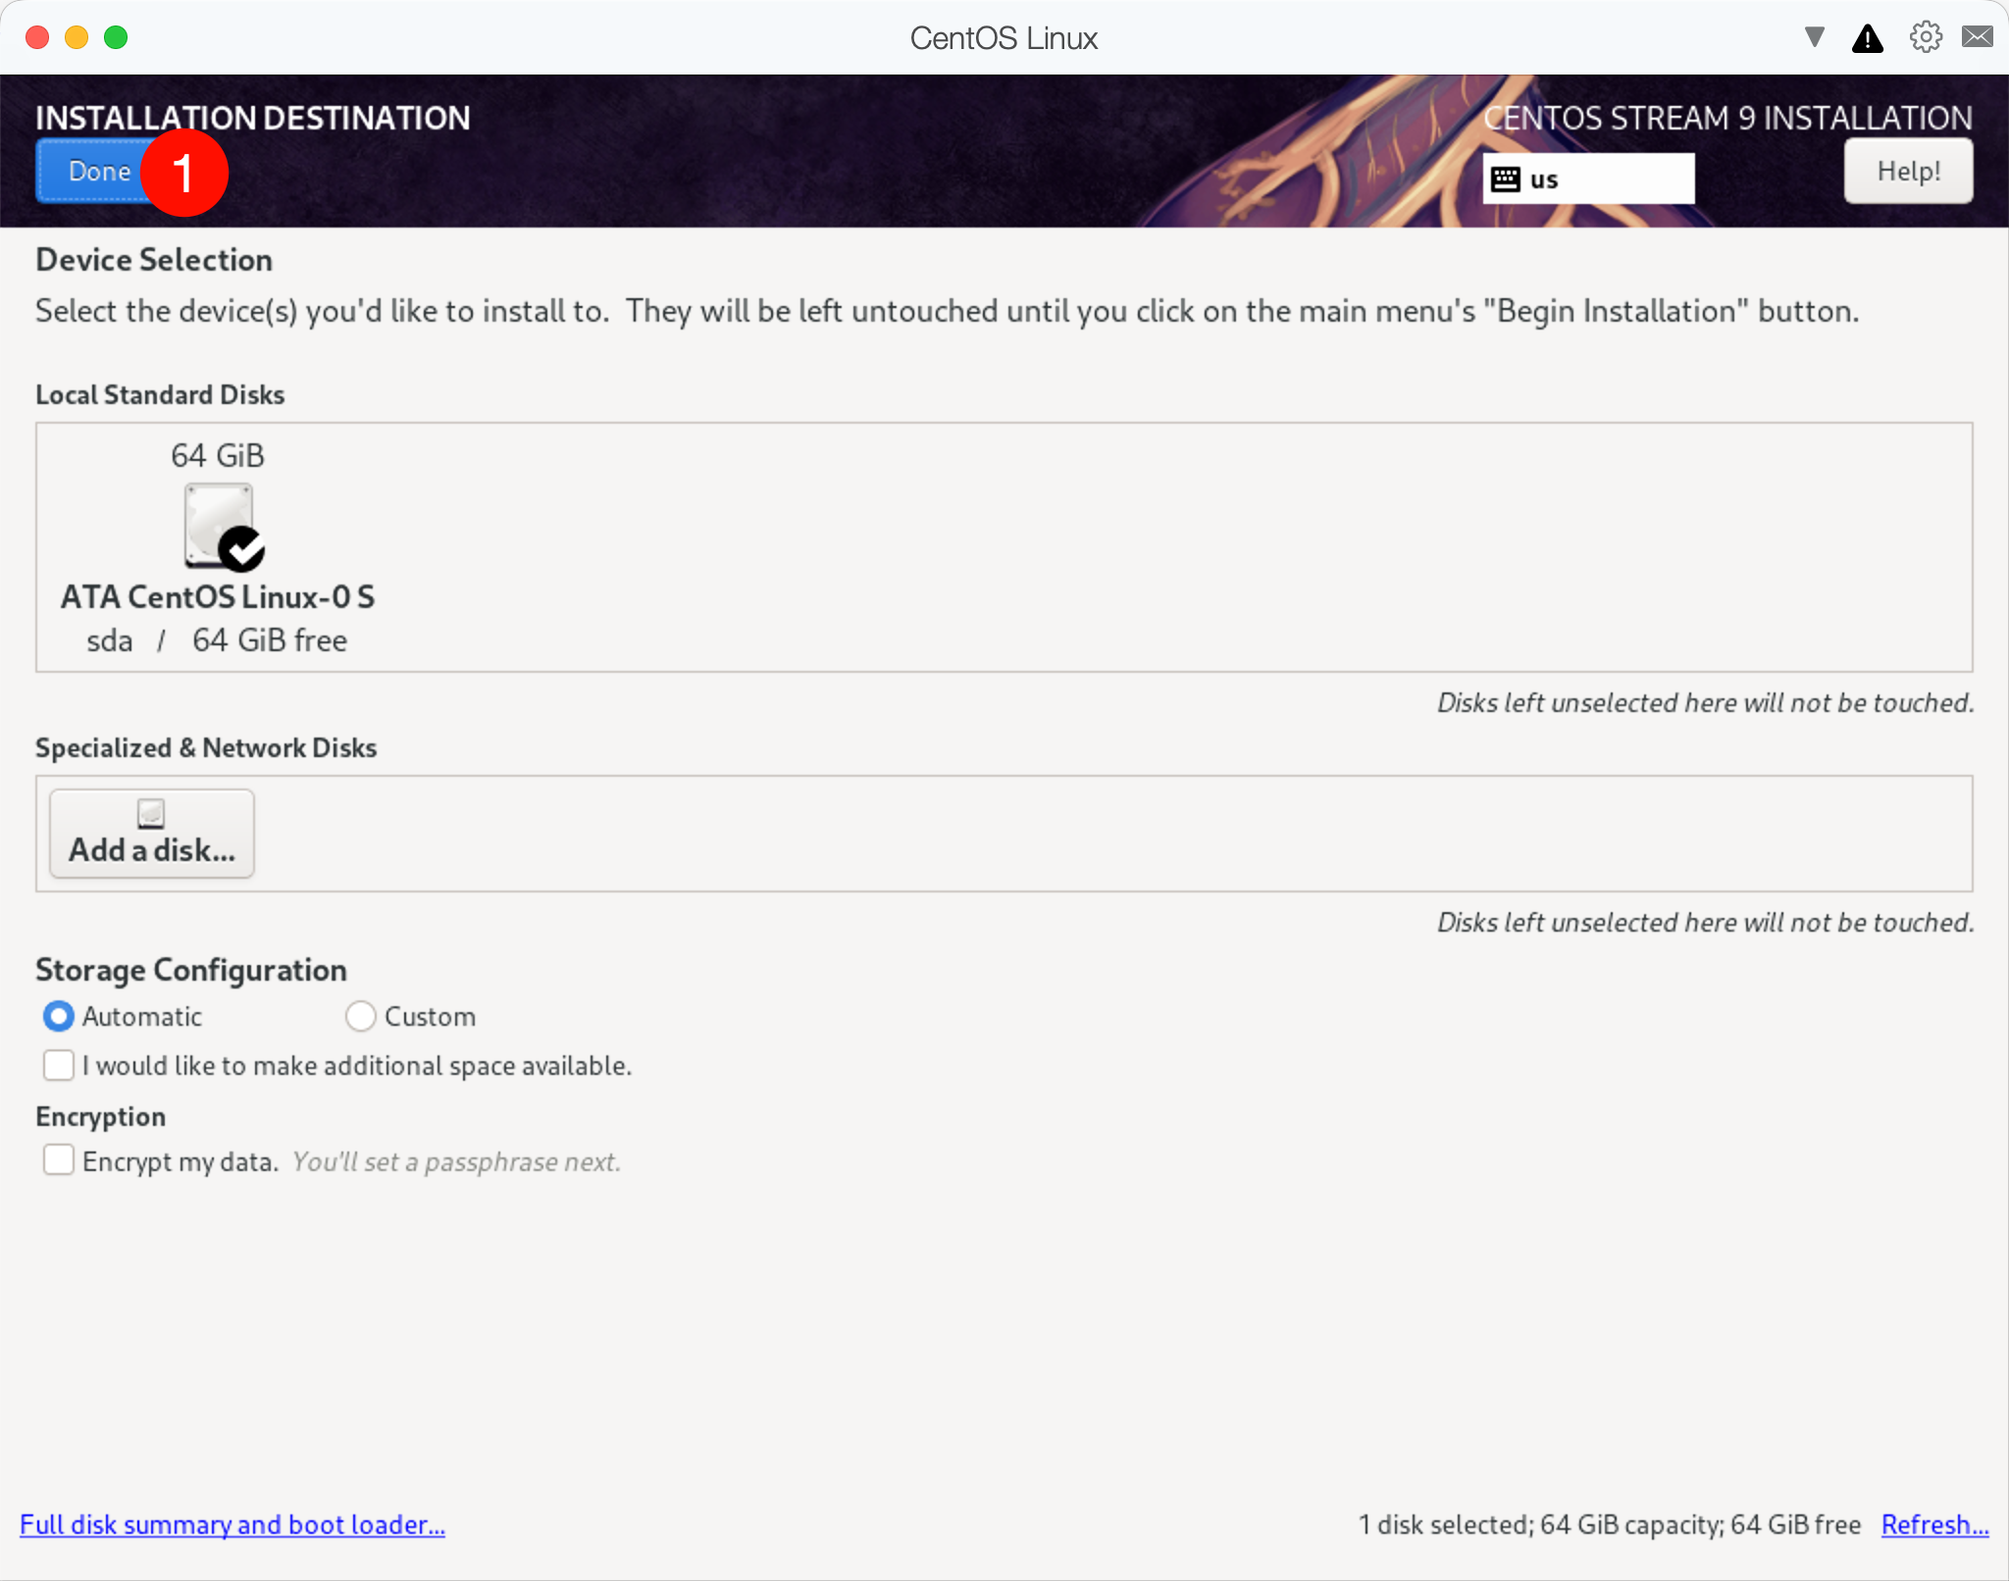Enable make additional space available checkbox
This screenshot has height=1581, width=2009.
(59, 1065)
